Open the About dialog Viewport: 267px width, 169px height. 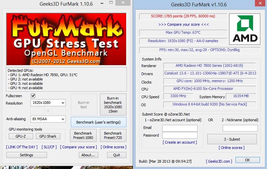[89, 155]
